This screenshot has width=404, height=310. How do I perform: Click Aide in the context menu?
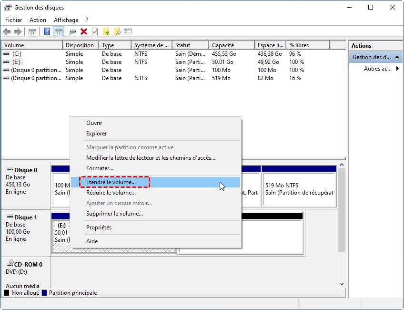coord(156,241)
